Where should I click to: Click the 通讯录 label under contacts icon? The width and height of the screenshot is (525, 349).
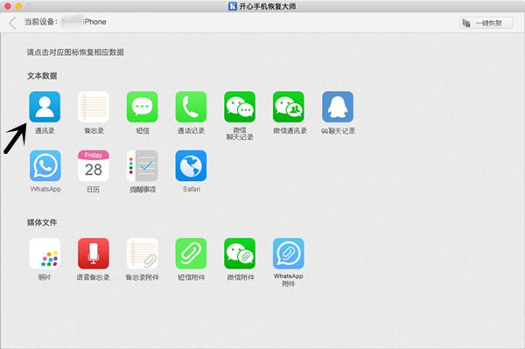[x=45, y=130]
